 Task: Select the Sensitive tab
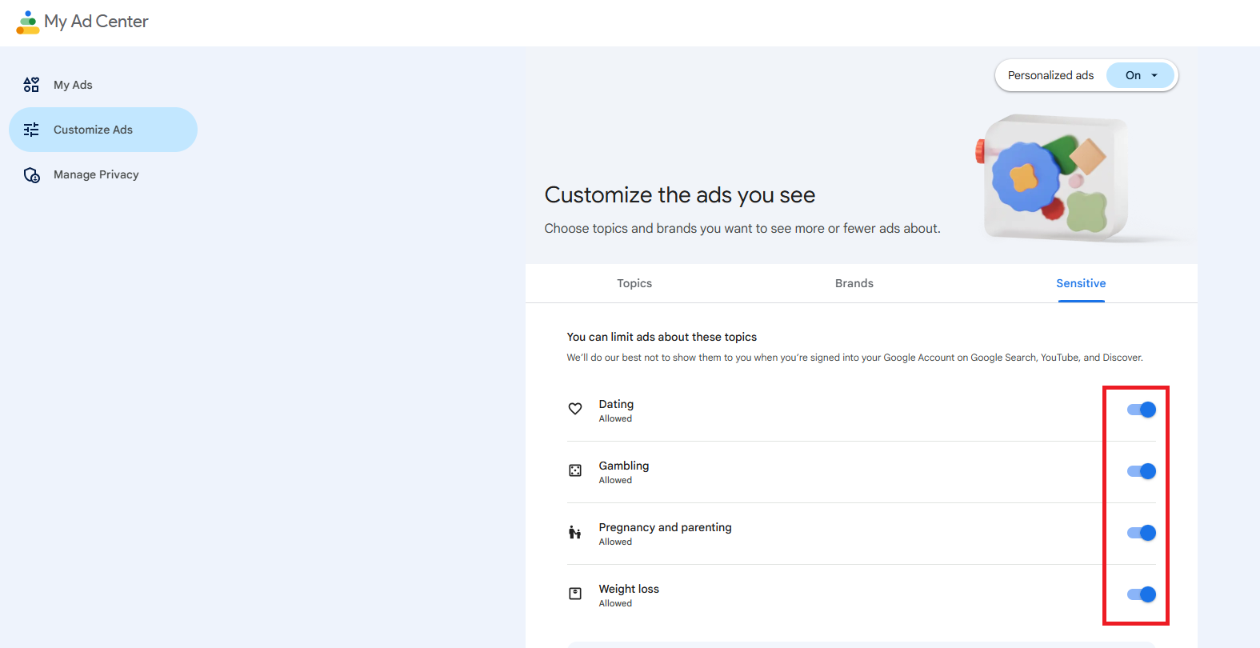(1081, 283)
